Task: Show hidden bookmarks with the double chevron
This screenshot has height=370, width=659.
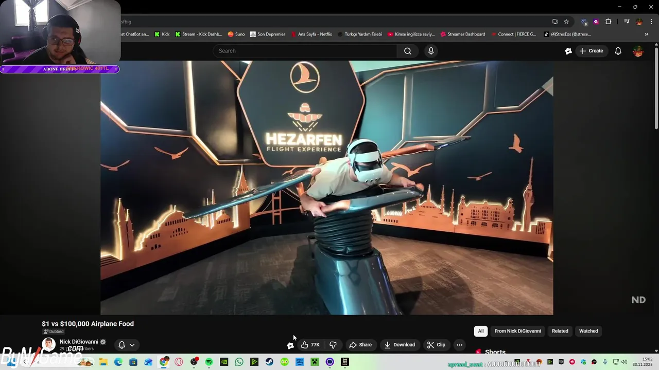Action: (x=647, y=34)
